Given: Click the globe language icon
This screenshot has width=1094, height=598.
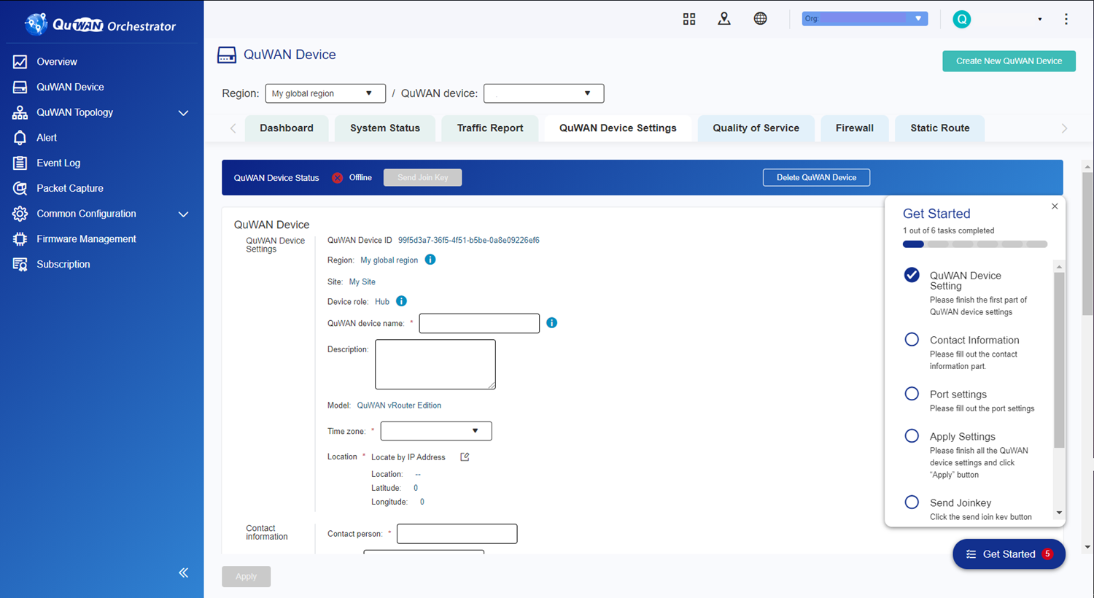Looking at the screenshot, I should [x=760, y=19].
